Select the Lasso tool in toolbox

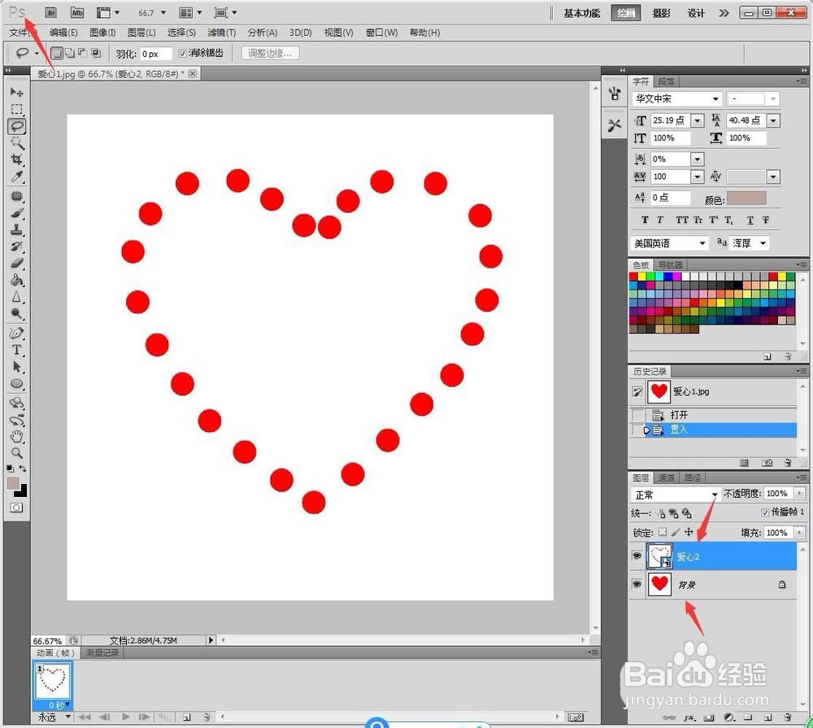pos(16,126)
